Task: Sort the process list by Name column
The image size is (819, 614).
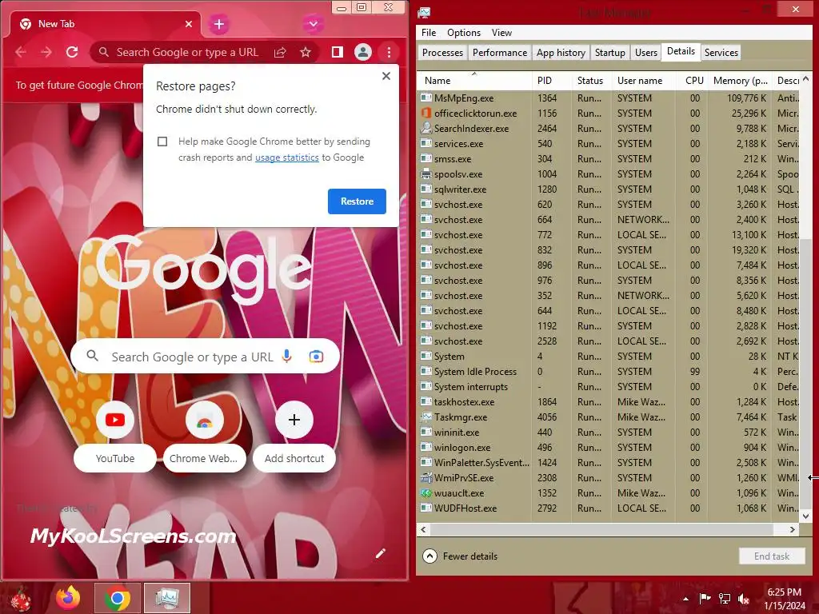Action: [x=474, y=81]
